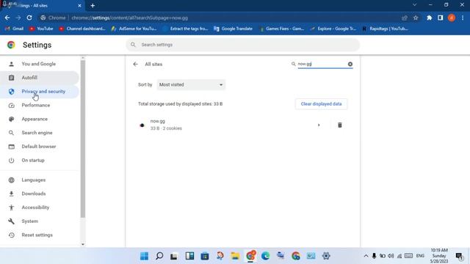Open Games Fixes bookmark
470x264 pixels.
[x=281, y=29]
